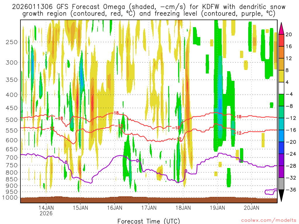Click the 550 pressure level label
299x224 pixels.
(x=12, y=130)
